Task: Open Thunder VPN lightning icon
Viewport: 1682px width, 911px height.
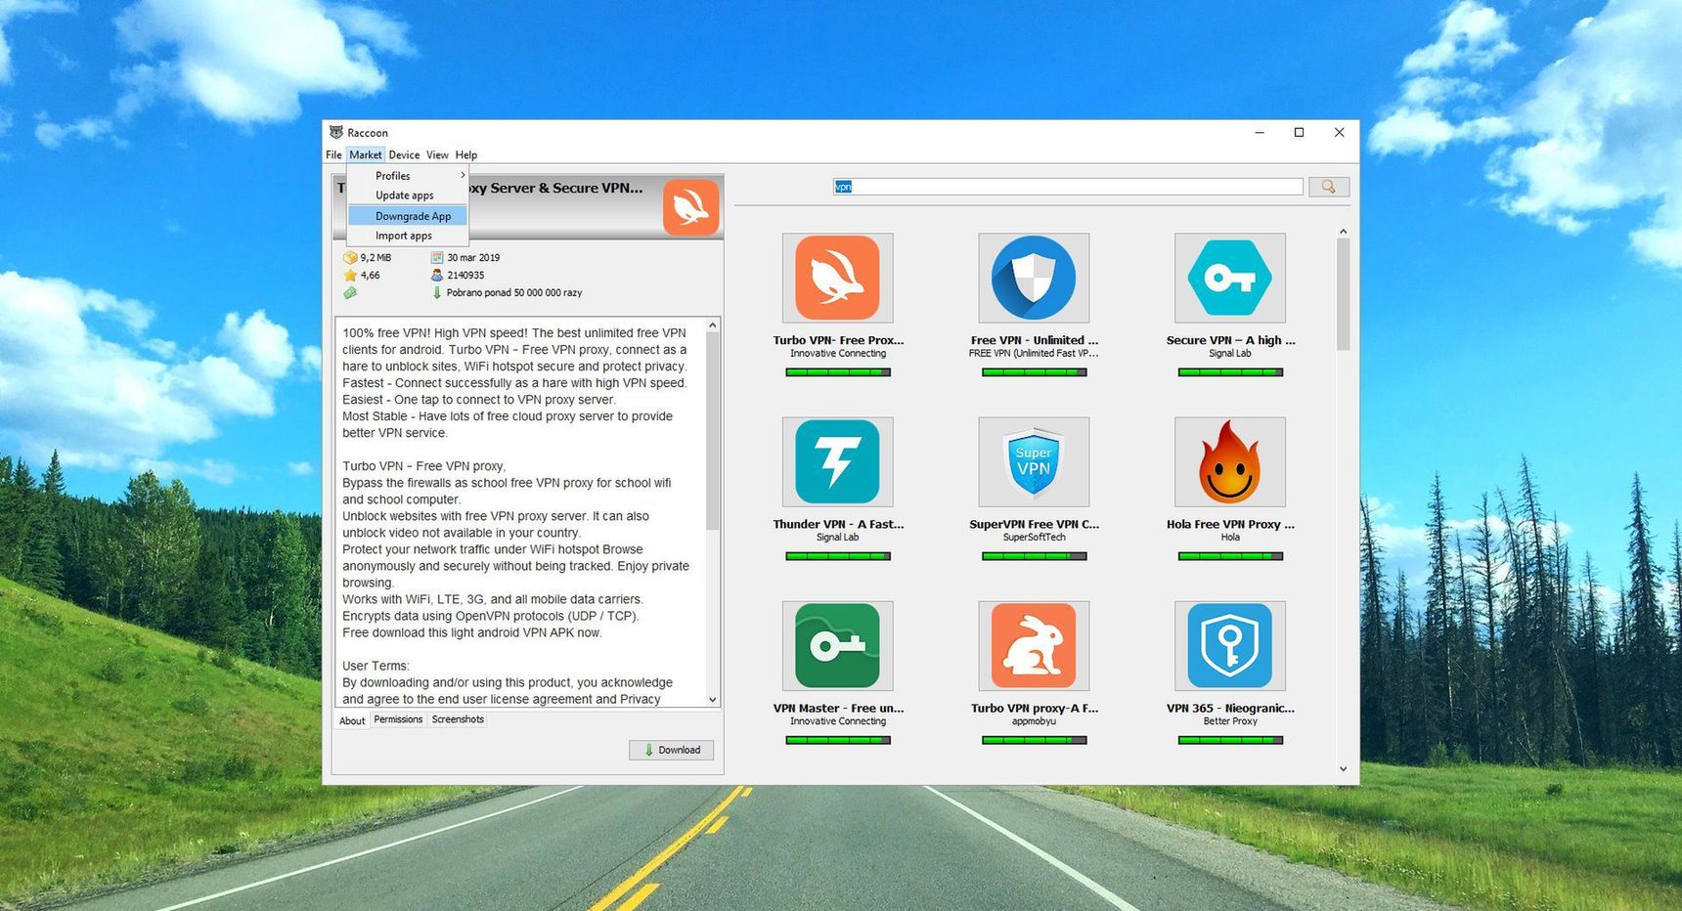Action: coord(837,461)
